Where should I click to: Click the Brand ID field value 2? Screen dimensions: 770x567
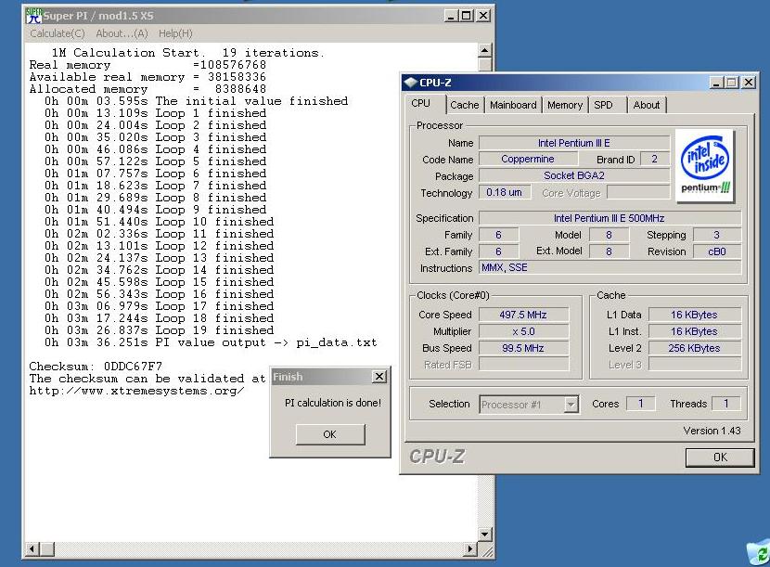(655, 159)
